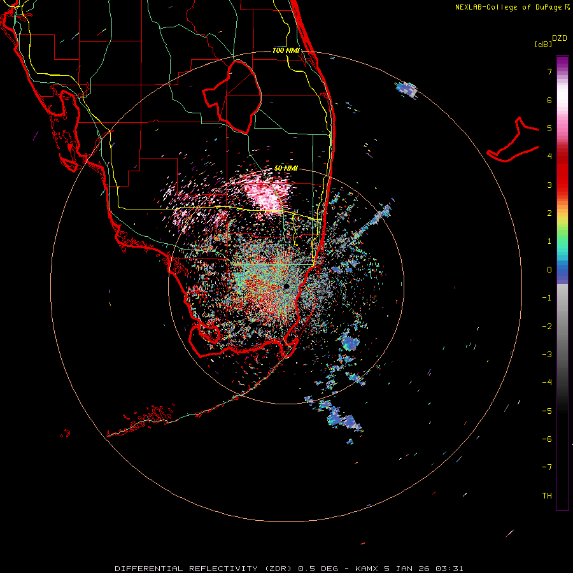Click the 2 value on the color scale

549,213
